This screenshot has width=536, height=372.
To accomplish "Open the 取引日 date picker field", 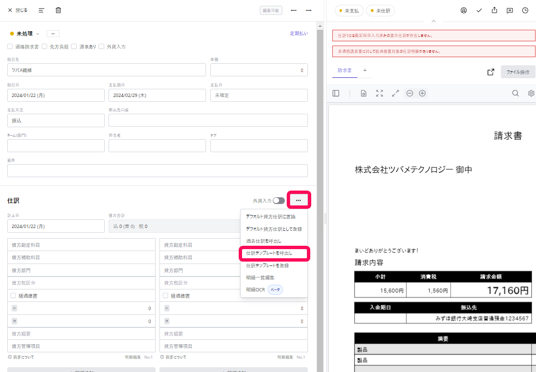I will pyautogui.click(x=56, y=96).
